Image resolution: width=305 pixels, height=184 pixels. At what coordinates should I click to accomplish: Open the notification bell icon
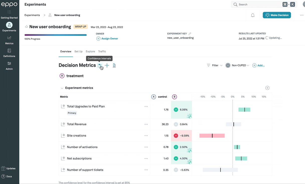point(253,15)
